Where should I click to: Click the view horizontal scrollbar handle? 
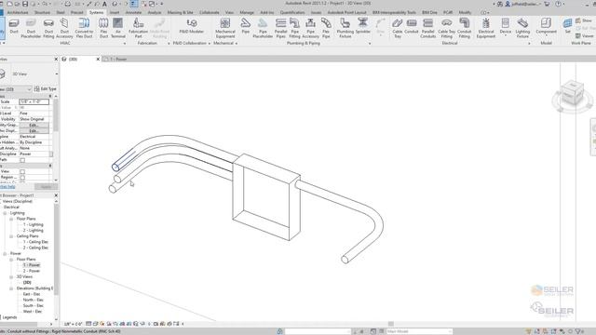(x=391, y=324)
